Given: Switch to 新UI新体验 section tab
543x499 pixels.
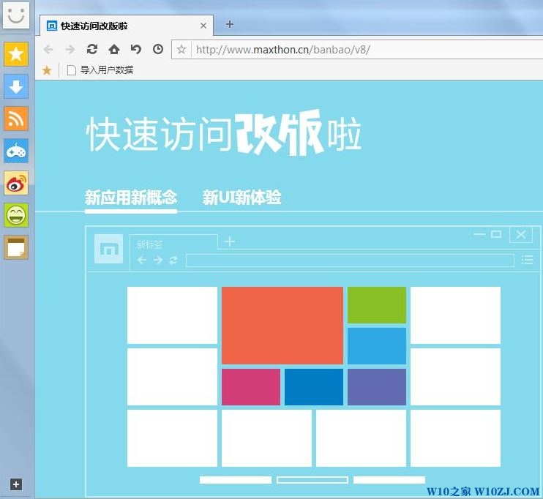Looking at the screenshot, I should coord(241,197).
